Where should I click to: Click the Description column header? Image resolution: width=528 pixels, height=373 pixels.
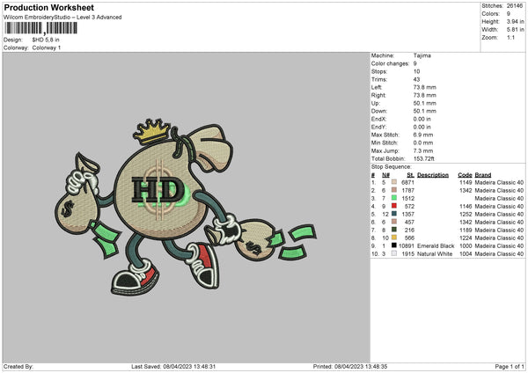point(432,174)
